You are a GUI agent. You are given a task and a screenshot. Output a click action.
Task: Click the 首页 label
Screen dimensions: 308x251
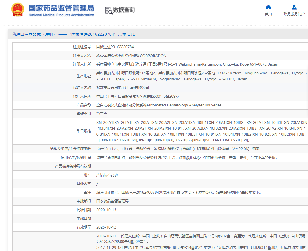pos(268,14)
